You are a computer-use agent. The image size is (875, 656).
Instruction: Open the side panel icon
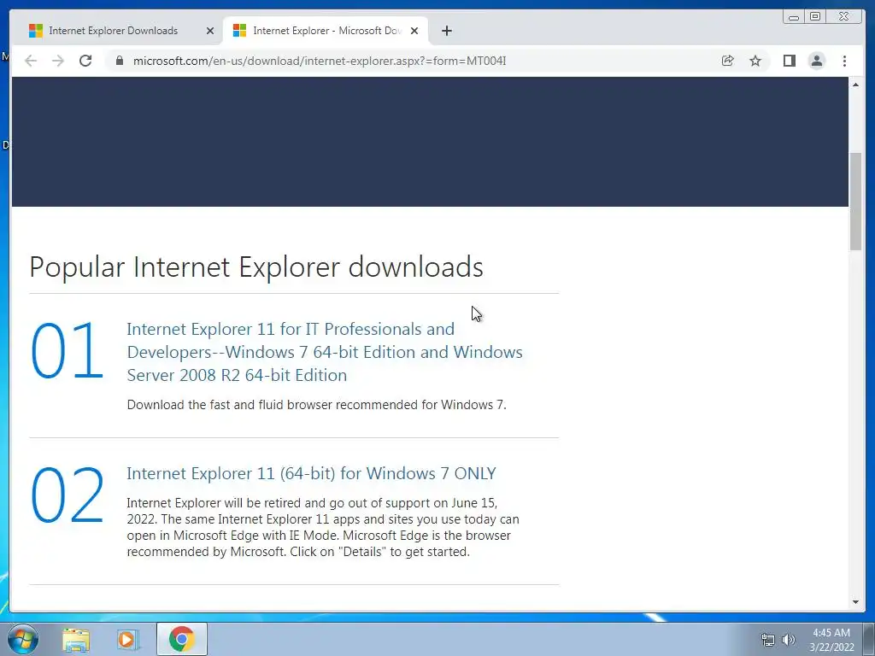click(x=789, y=61)
